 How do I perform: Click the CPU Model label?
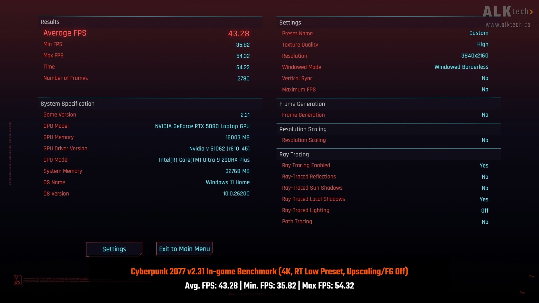click(56, 160)
